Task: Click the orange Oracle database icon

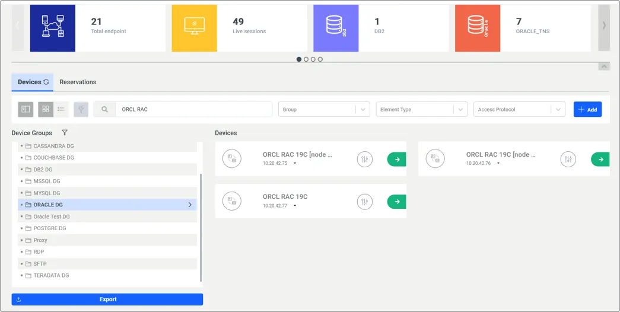Action: click(477, 28)
